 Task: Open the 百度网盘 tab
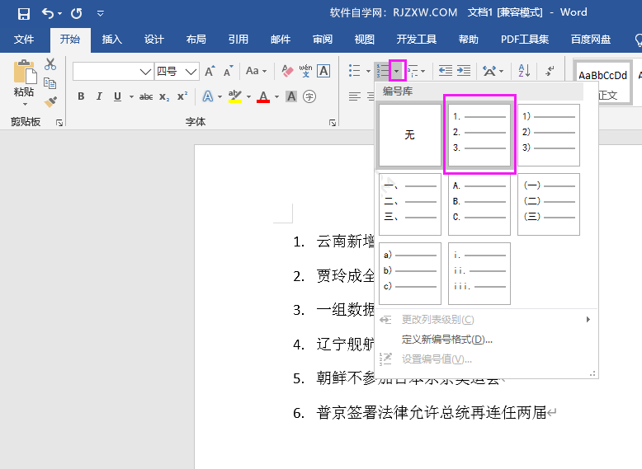(591, 40)
